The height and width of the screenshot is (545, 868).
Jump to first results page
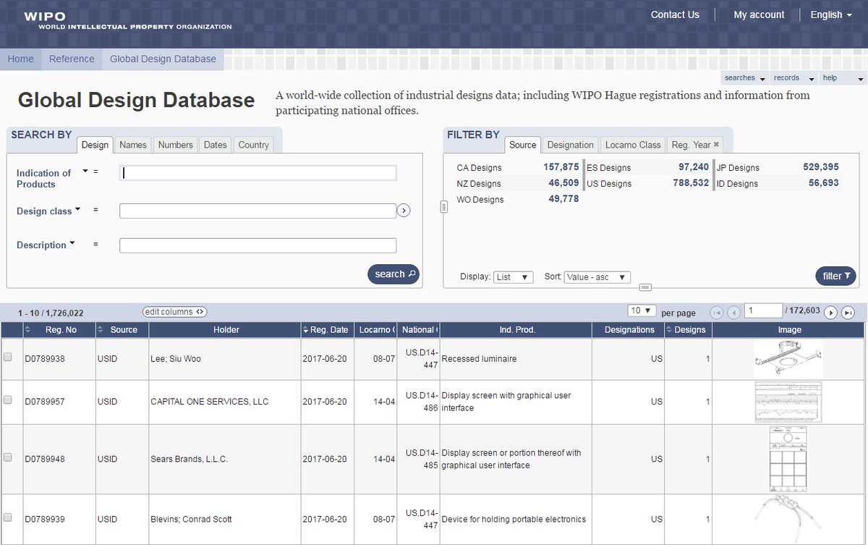[717, 312]
